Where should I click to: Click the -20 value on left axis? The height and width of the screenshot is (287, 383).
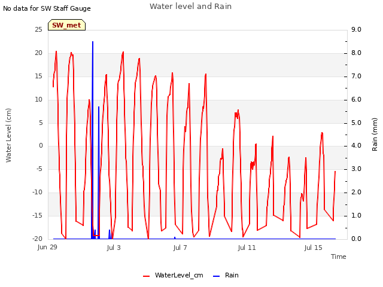coord(37,239)
